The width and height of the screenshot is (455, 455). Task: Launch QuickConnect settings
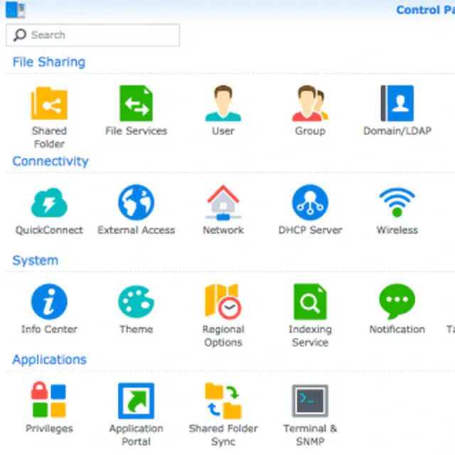click(x=49, y=203)
